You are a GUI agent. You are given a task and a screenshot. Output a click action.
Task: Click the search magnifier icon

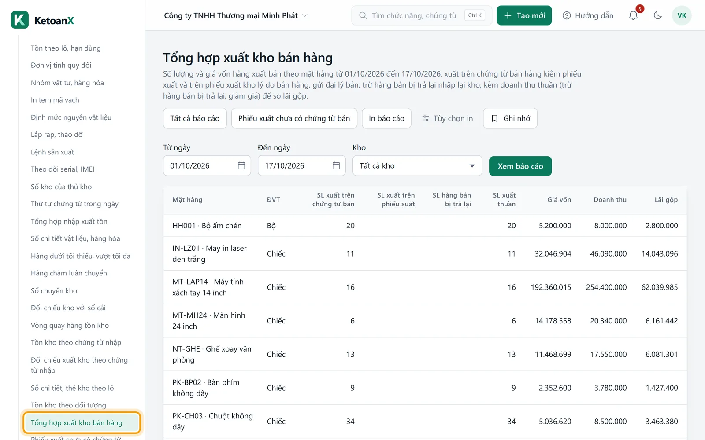pos(363,15)
